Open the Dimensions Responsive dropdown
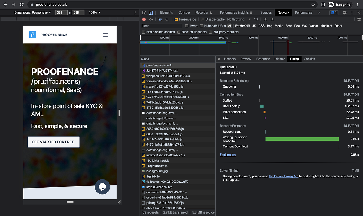The height and width of the screenshot is (216, 363). [x=32, y=12]
